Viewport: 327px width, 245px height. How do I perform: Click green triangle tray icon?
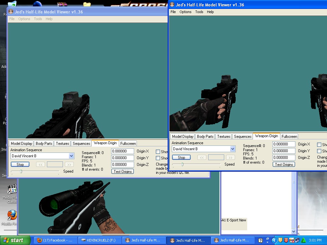303,241
